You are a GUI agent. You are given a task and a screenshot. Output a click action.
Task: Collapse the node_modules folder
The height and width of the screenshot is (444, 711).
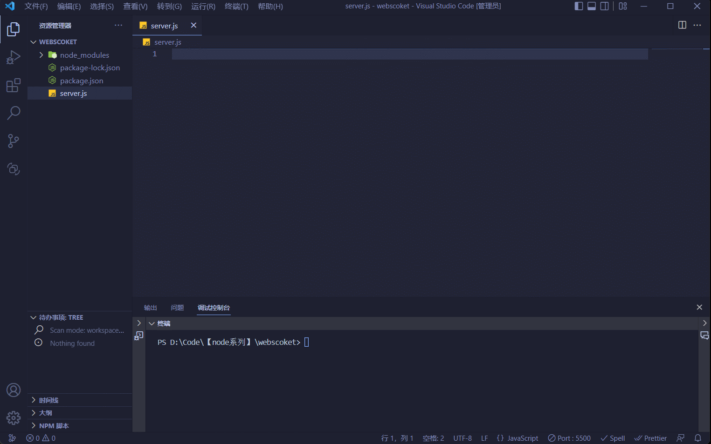coord(41,54)
